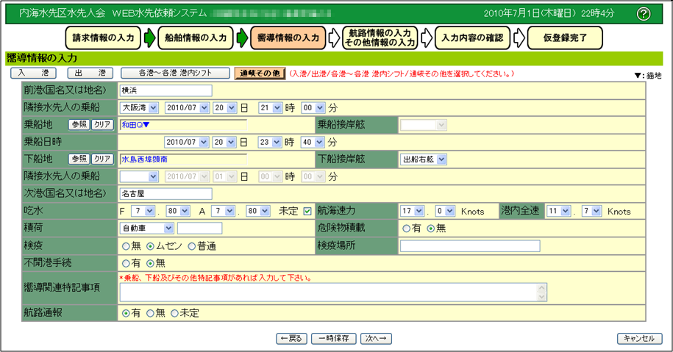Screen dimensions: 673x352
Task: Click the help question mark icon
Action: (x=644, y=14)
